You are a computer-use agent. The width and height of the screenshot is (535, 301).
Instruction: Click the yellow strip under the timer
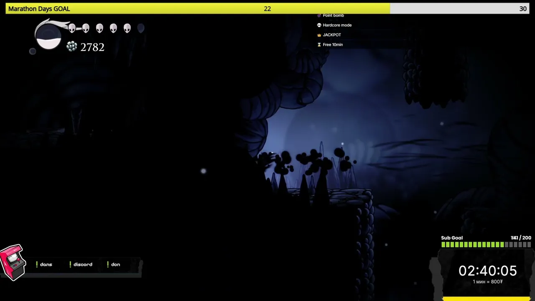tap(486, 298)
